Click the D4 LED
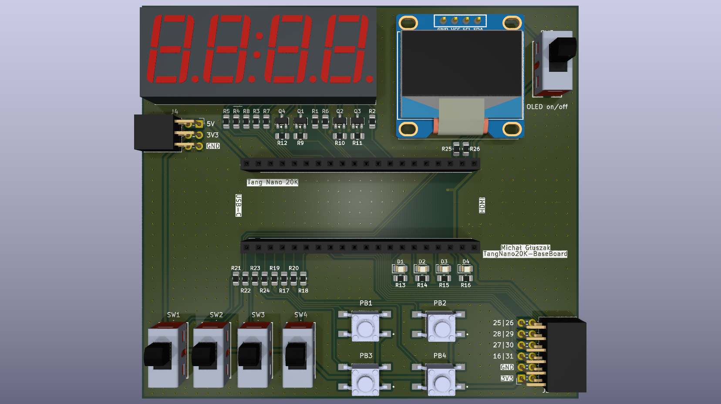 465,269
